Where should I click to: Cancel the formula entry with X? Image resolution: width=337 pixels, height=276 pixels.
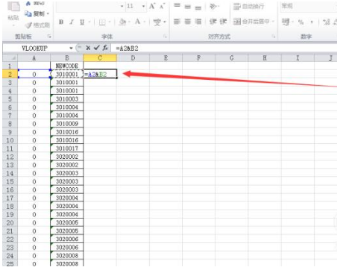click(88, 48)
